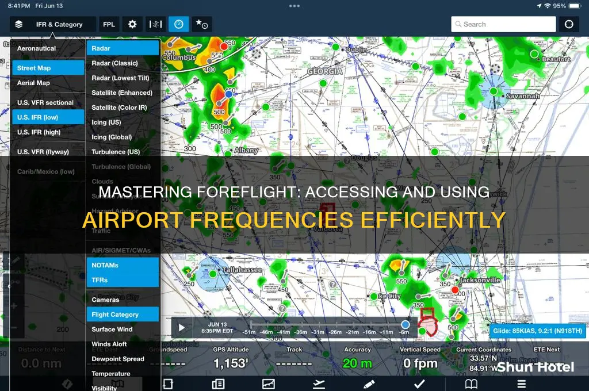This screenshot has width=589, height=391.
Task: Tap the Accuracy instrument value
Action: (x=357, y=363)
